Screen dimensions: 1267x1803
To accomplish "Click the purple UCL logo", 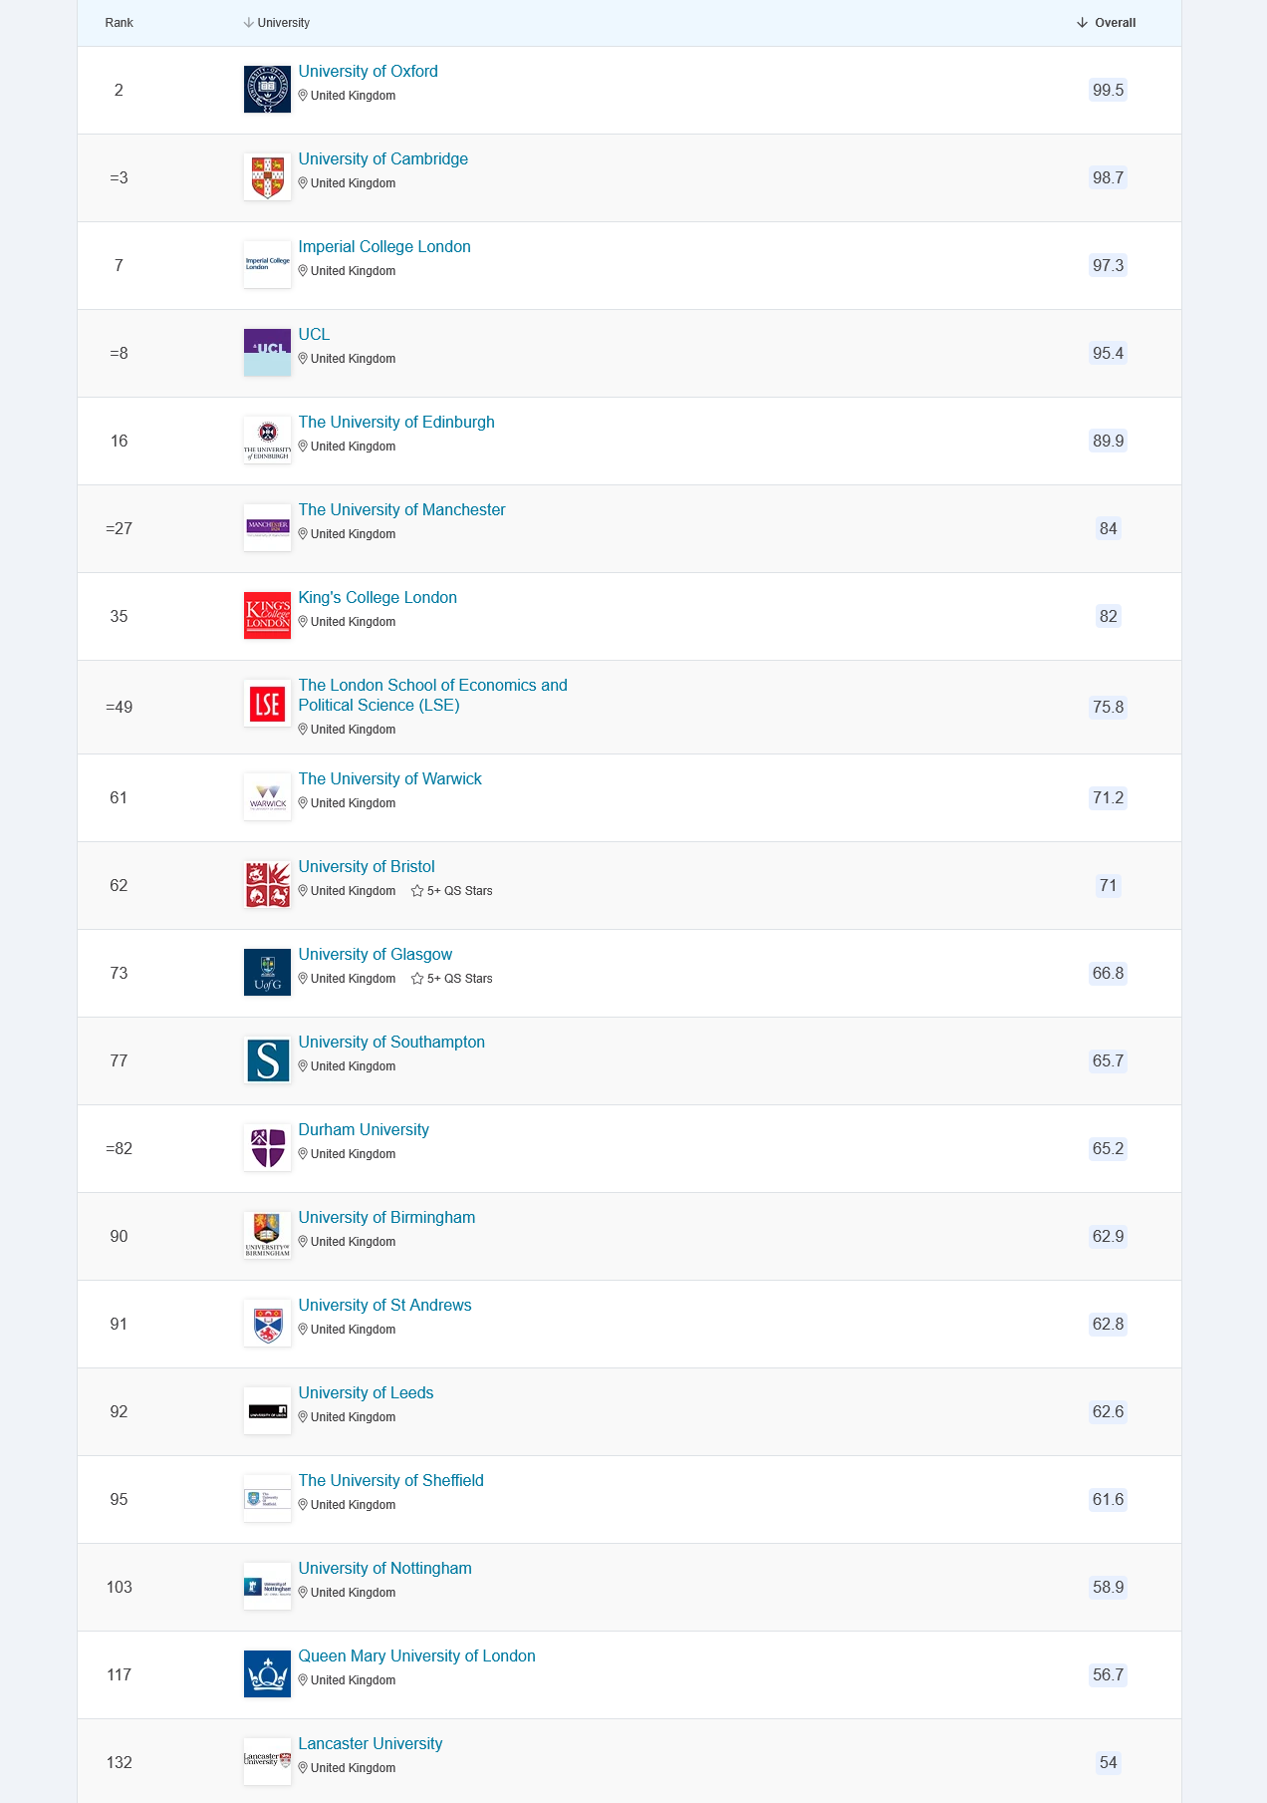I will pos(267,353).
